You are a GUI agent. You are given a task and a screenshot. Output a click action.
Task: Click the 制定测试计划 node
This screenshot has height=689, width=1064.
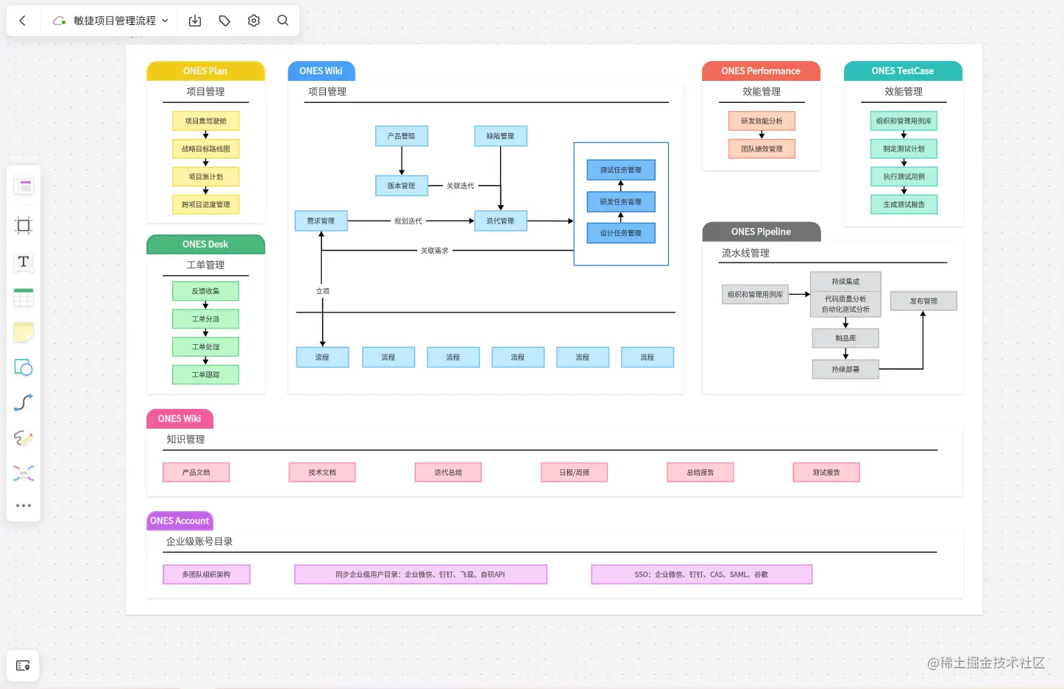click(x=904, y=149)
